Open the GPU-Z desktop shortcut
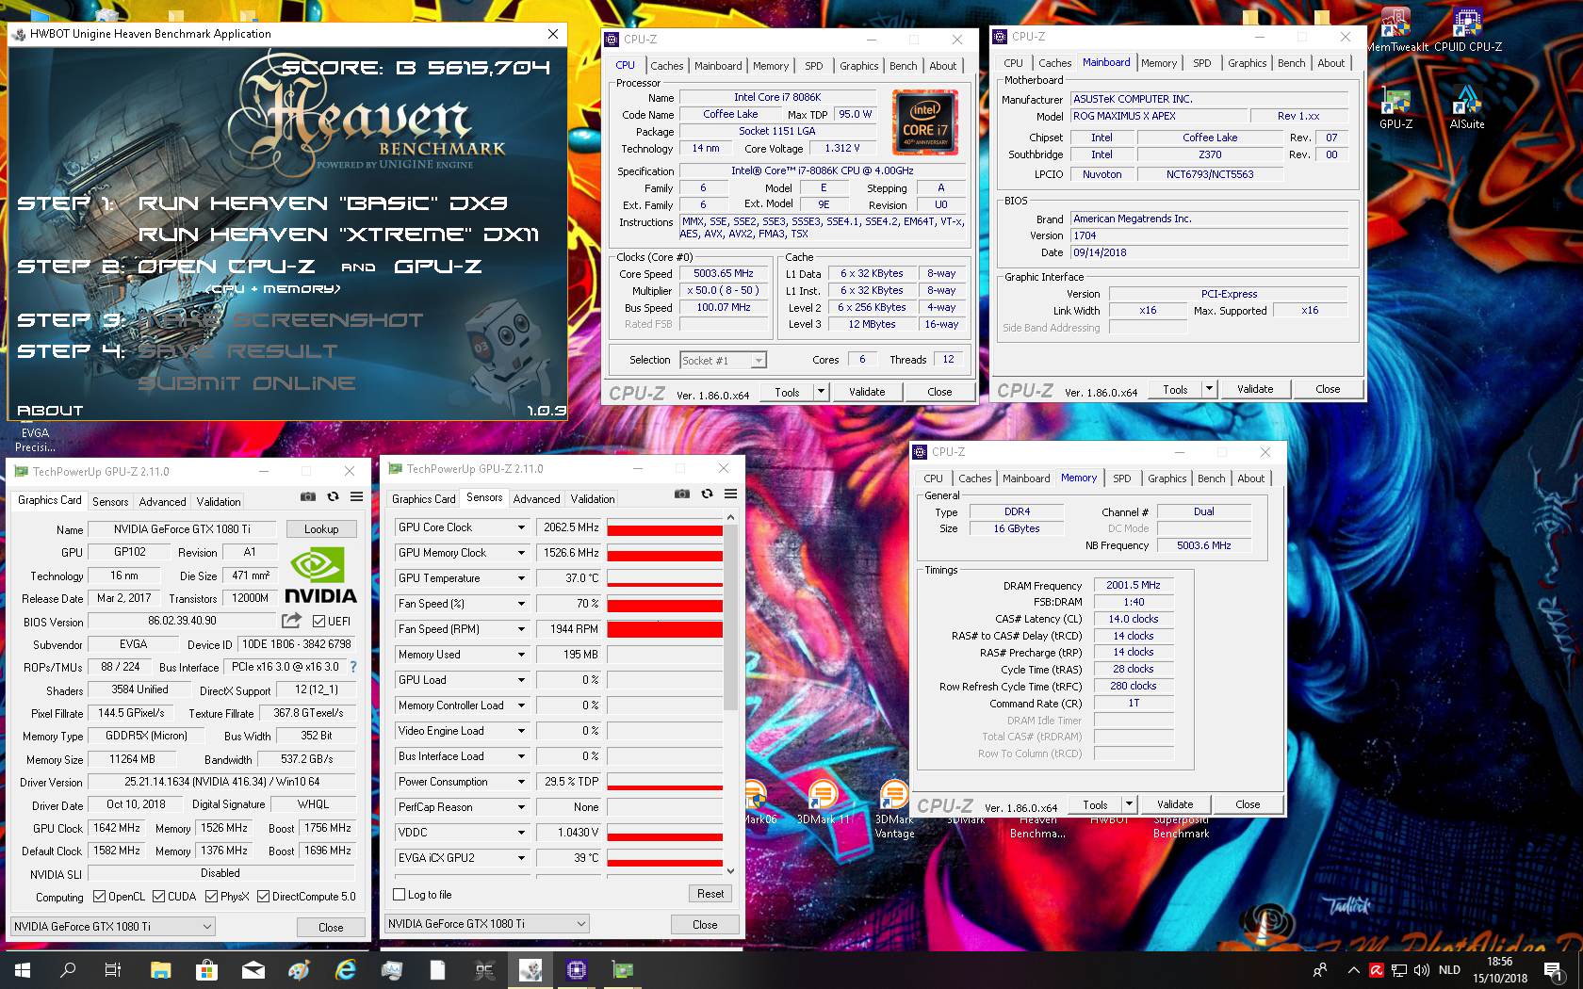The width and height of the screenshot is (1583, 989). click(1395, 108)
